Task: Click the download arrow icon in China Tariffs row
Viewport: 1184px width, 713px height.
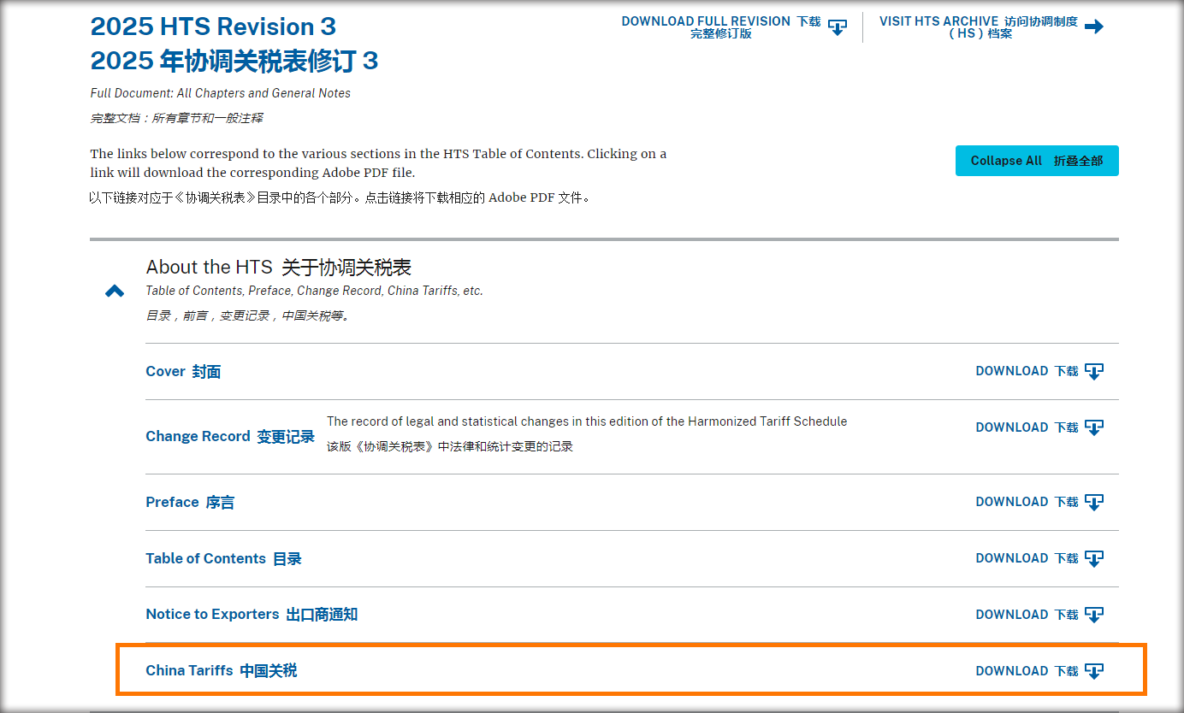Action: [1094, 671]
